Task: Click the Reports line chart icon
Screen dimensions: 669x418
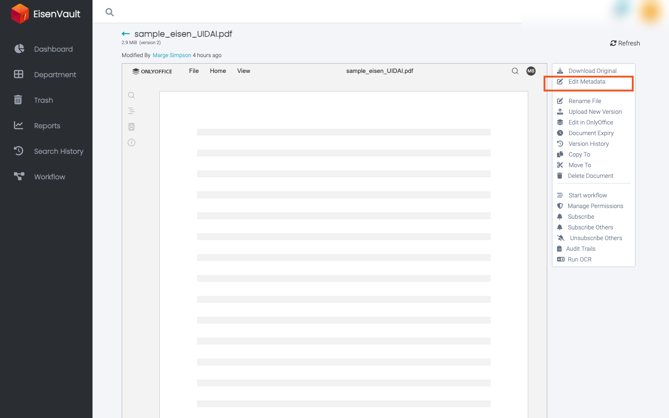Action: pos(19,125)
